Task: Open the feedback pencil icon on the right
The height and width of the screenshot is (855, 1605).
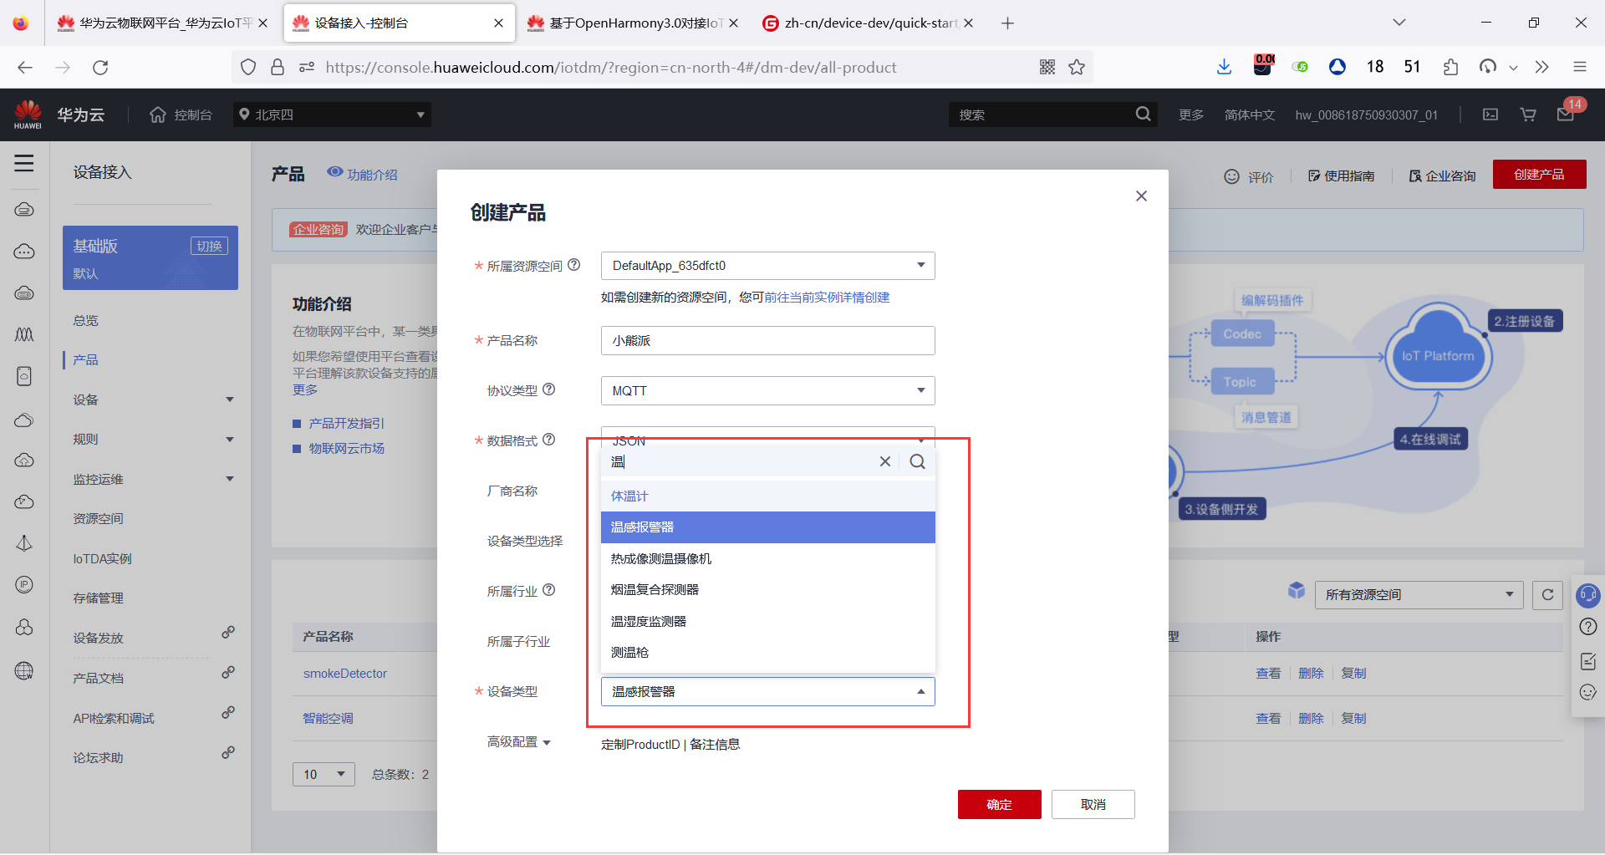Action: [1589, 660]
